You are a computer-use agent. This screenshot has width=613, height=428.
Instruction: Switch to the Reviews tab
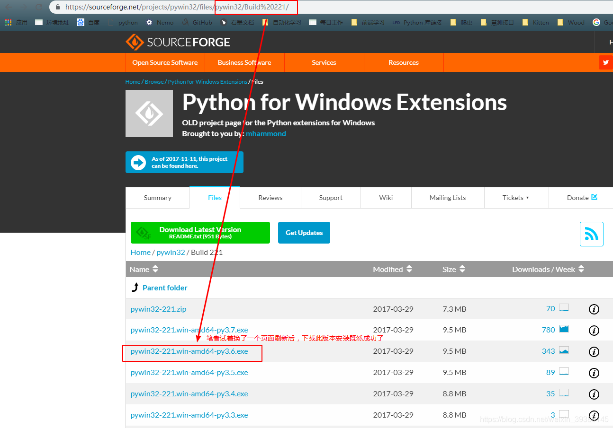(x=270, y=198)
